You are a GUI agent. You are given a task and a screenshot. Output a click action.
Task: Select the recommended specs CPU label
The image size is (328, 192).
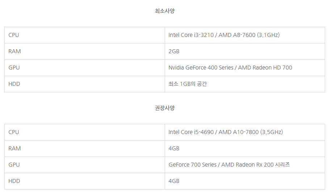(14, 132)
